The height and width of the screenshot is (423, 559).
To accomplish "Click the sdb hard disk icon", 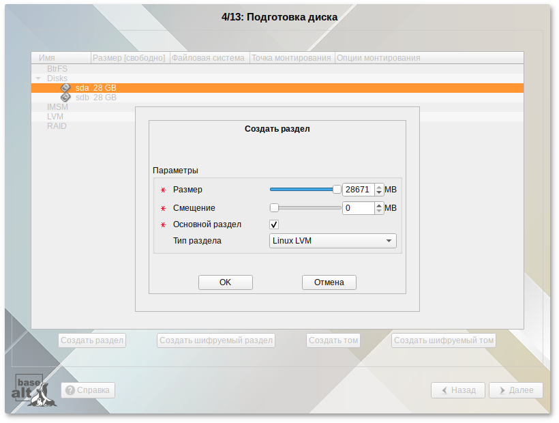I will [x=66, y=97].
